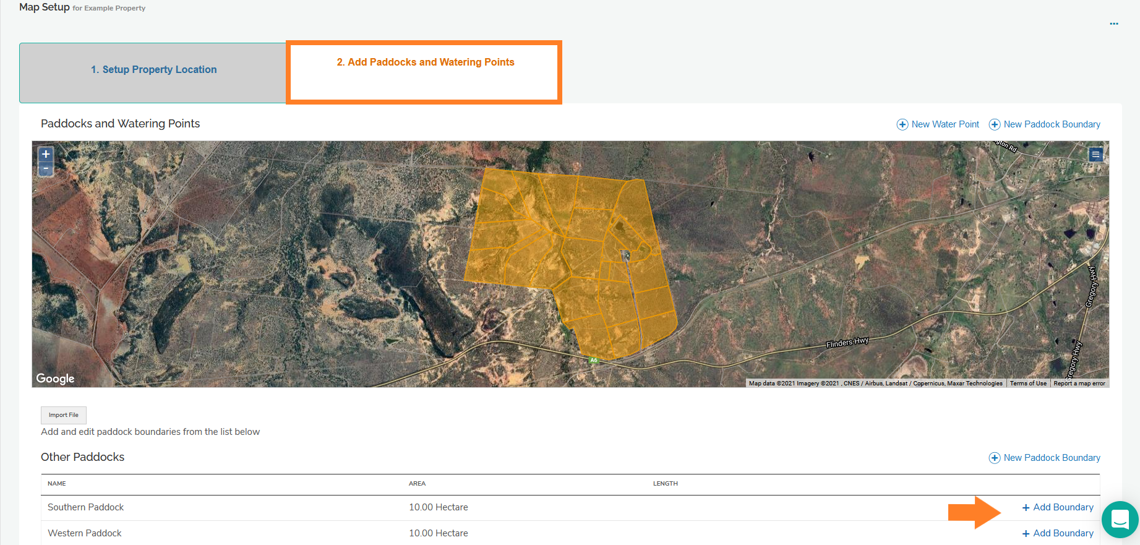Screen dimensions: 1140x545
Task: Click the Southern Paddock name in list
Action: click(x=86, y=507)
